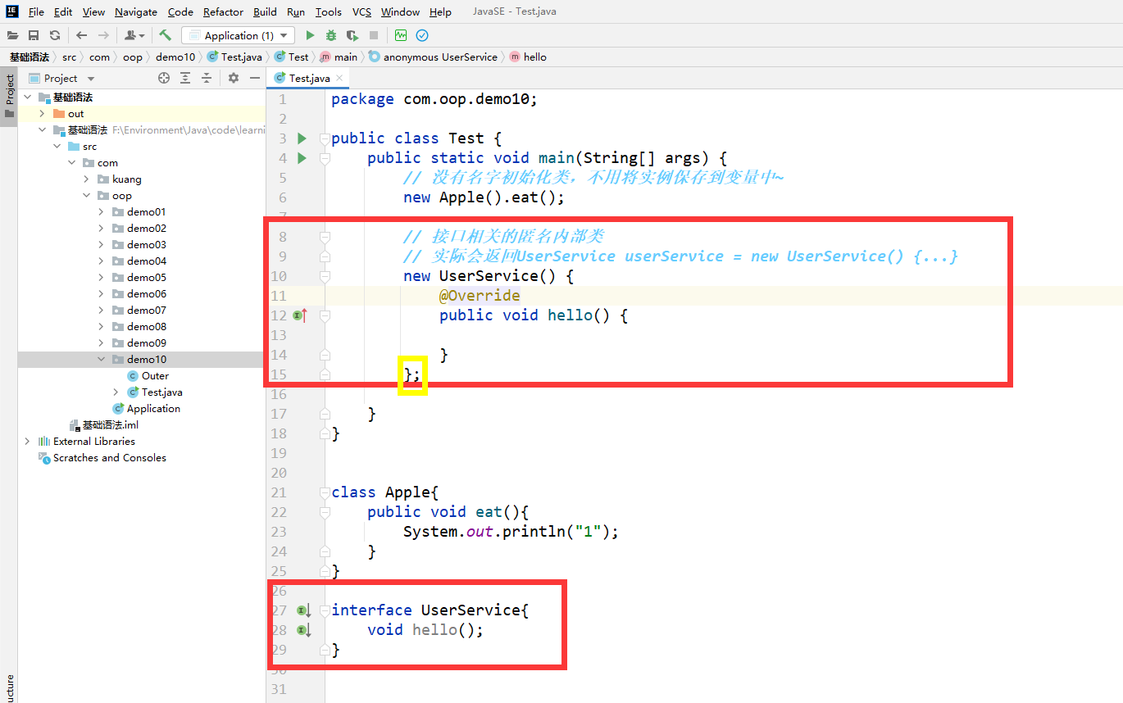The width and height of the screenshot is (1123, 703).
Task: Click the main method breadcrumb
Action: [339, 57]
